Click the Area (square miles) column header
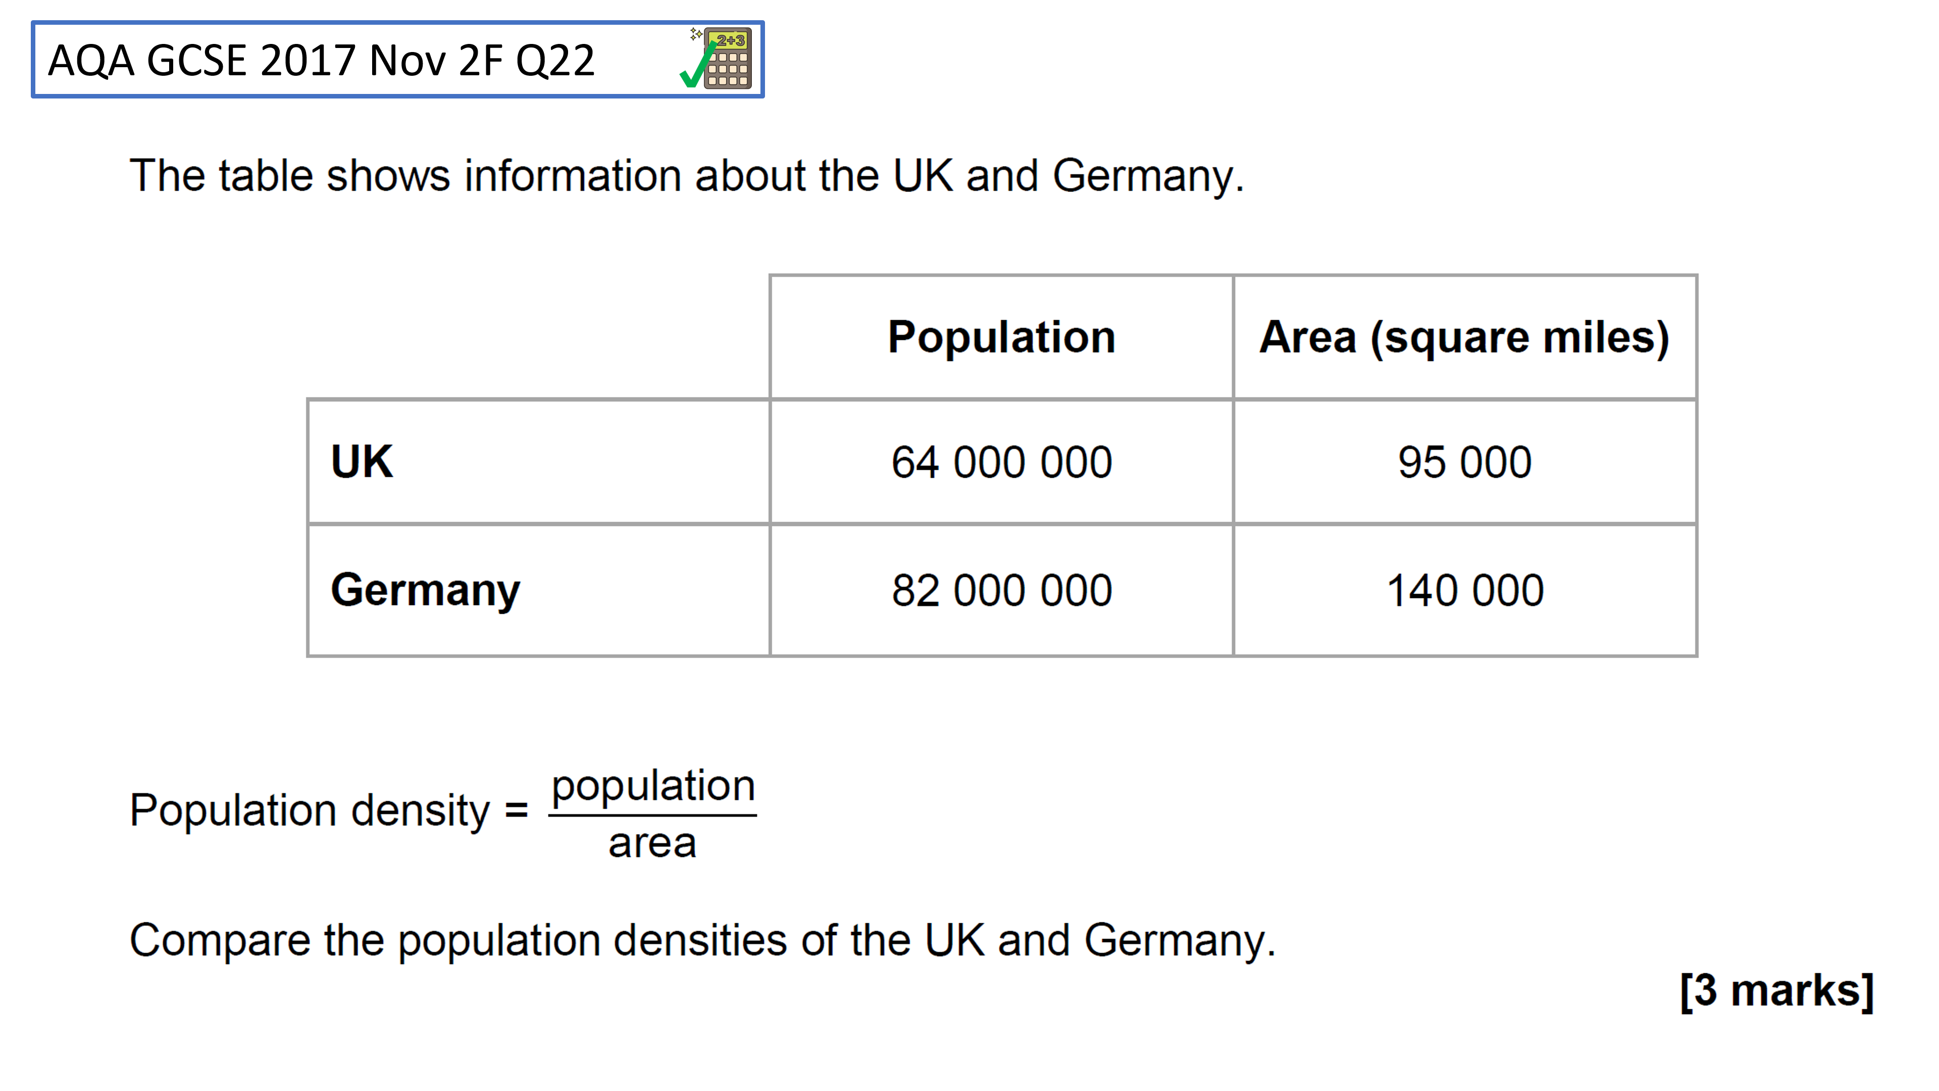This screenshot has height=1091, width=1939. coord(1464,336)
